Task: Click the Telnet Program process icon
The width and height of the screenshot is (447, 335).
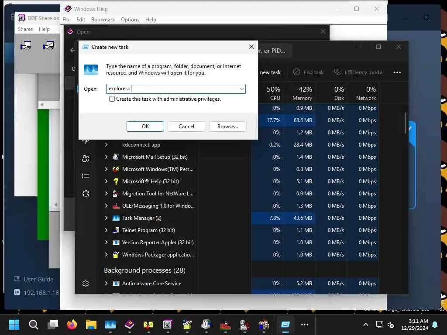Action: [116, 230]
